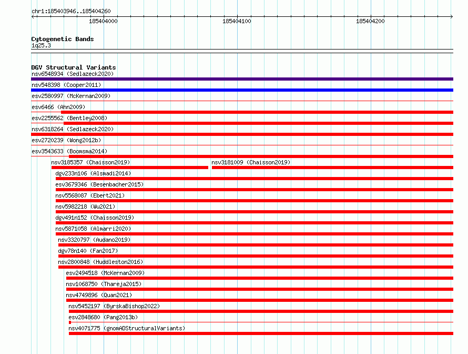
Task: Select esv2255562 (Bentley2008) variant label
Action: [x=69, y=118]
